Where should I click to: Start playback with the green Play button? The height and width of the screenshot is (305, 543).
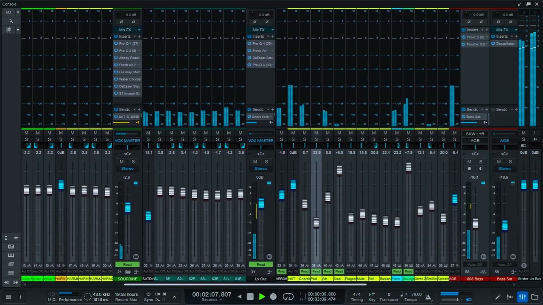click(262, 297)
